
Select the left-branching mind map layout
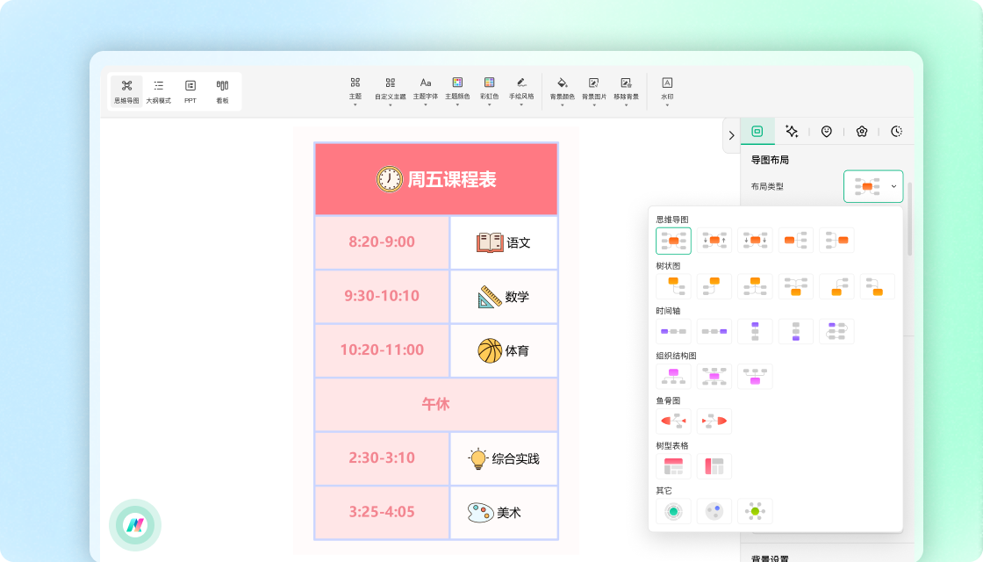coord(836,241)
